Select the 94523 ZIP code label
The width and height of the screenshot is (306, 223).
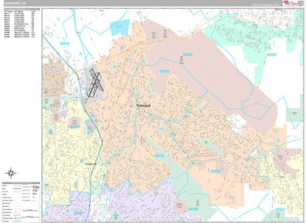click(x=75, y=125)
